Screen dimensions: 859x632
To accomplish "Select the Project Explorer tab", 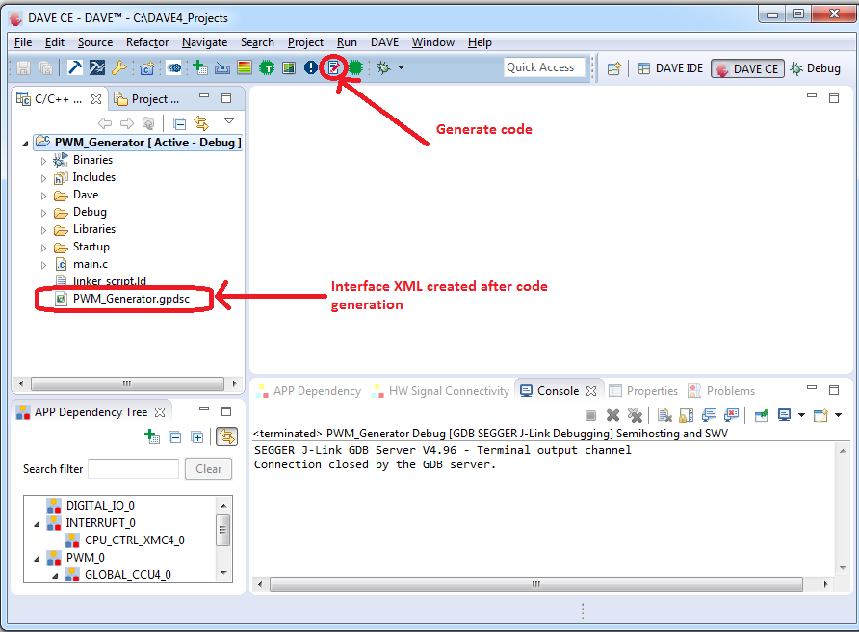I will pos(146,98).
